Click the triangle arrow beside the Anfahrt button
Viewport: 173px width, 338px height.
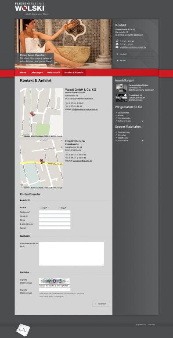click(118, 61)
